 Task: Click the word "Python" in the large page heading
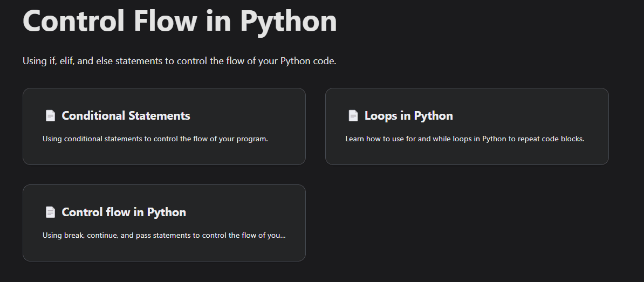pos(288,22)
